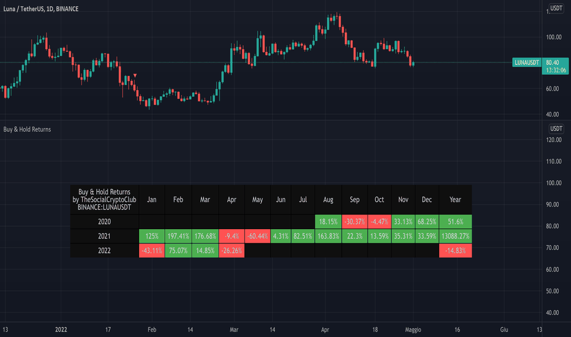Click the -60.44% May 2021 cell
This screenshot has width=571, height=337.
coord(257,236)
